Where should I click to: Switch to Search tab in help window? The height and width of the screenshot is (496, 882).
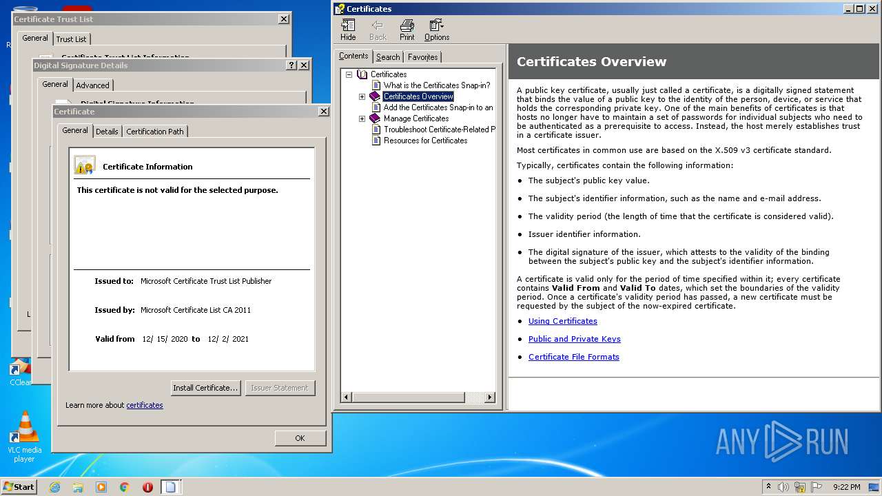(x=388, y=57)
